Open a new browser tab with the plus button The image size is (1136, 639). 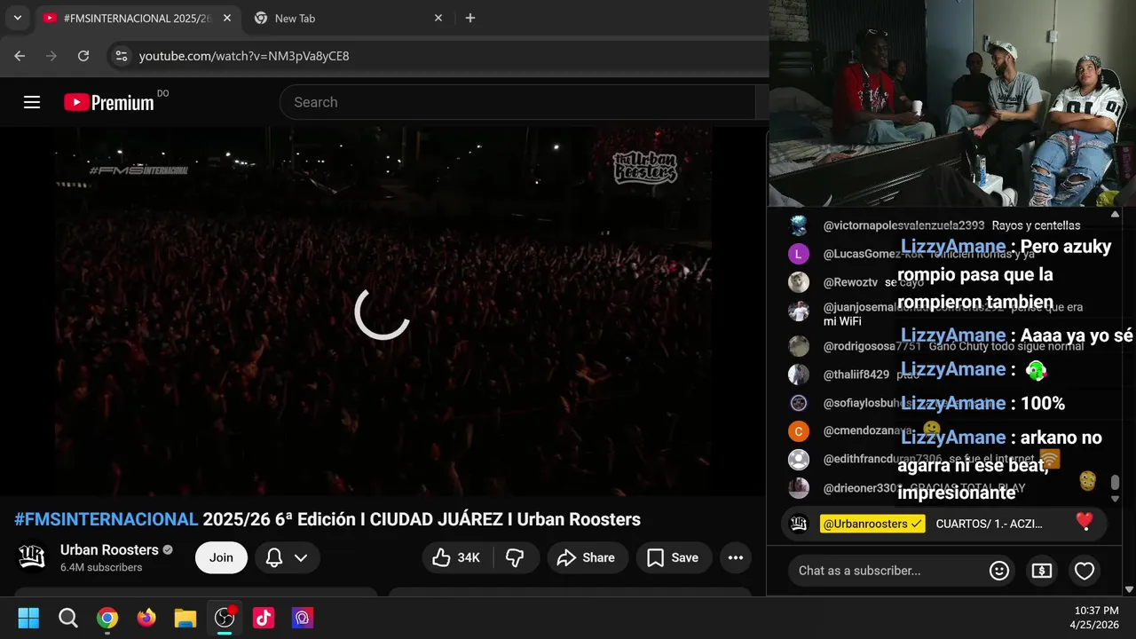[x=470, y=18]
